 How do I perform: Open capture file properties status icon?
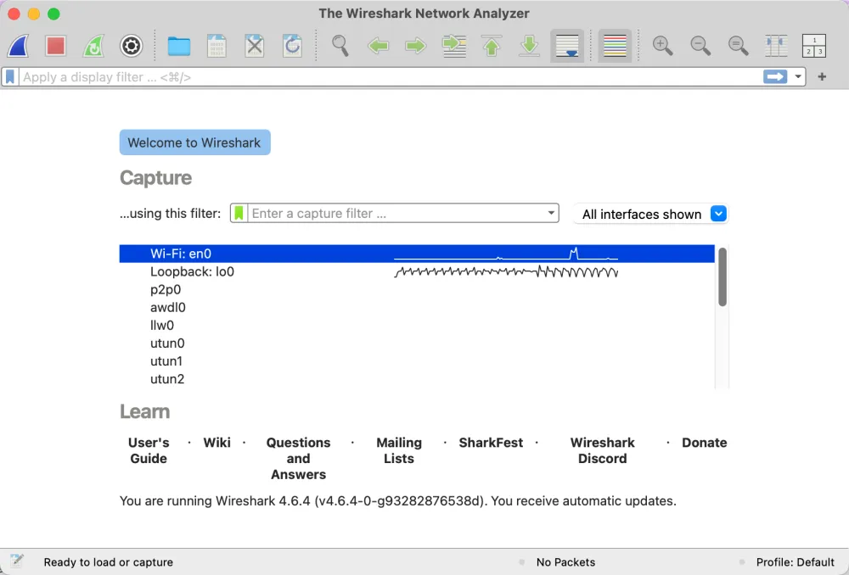click(17, 561)
